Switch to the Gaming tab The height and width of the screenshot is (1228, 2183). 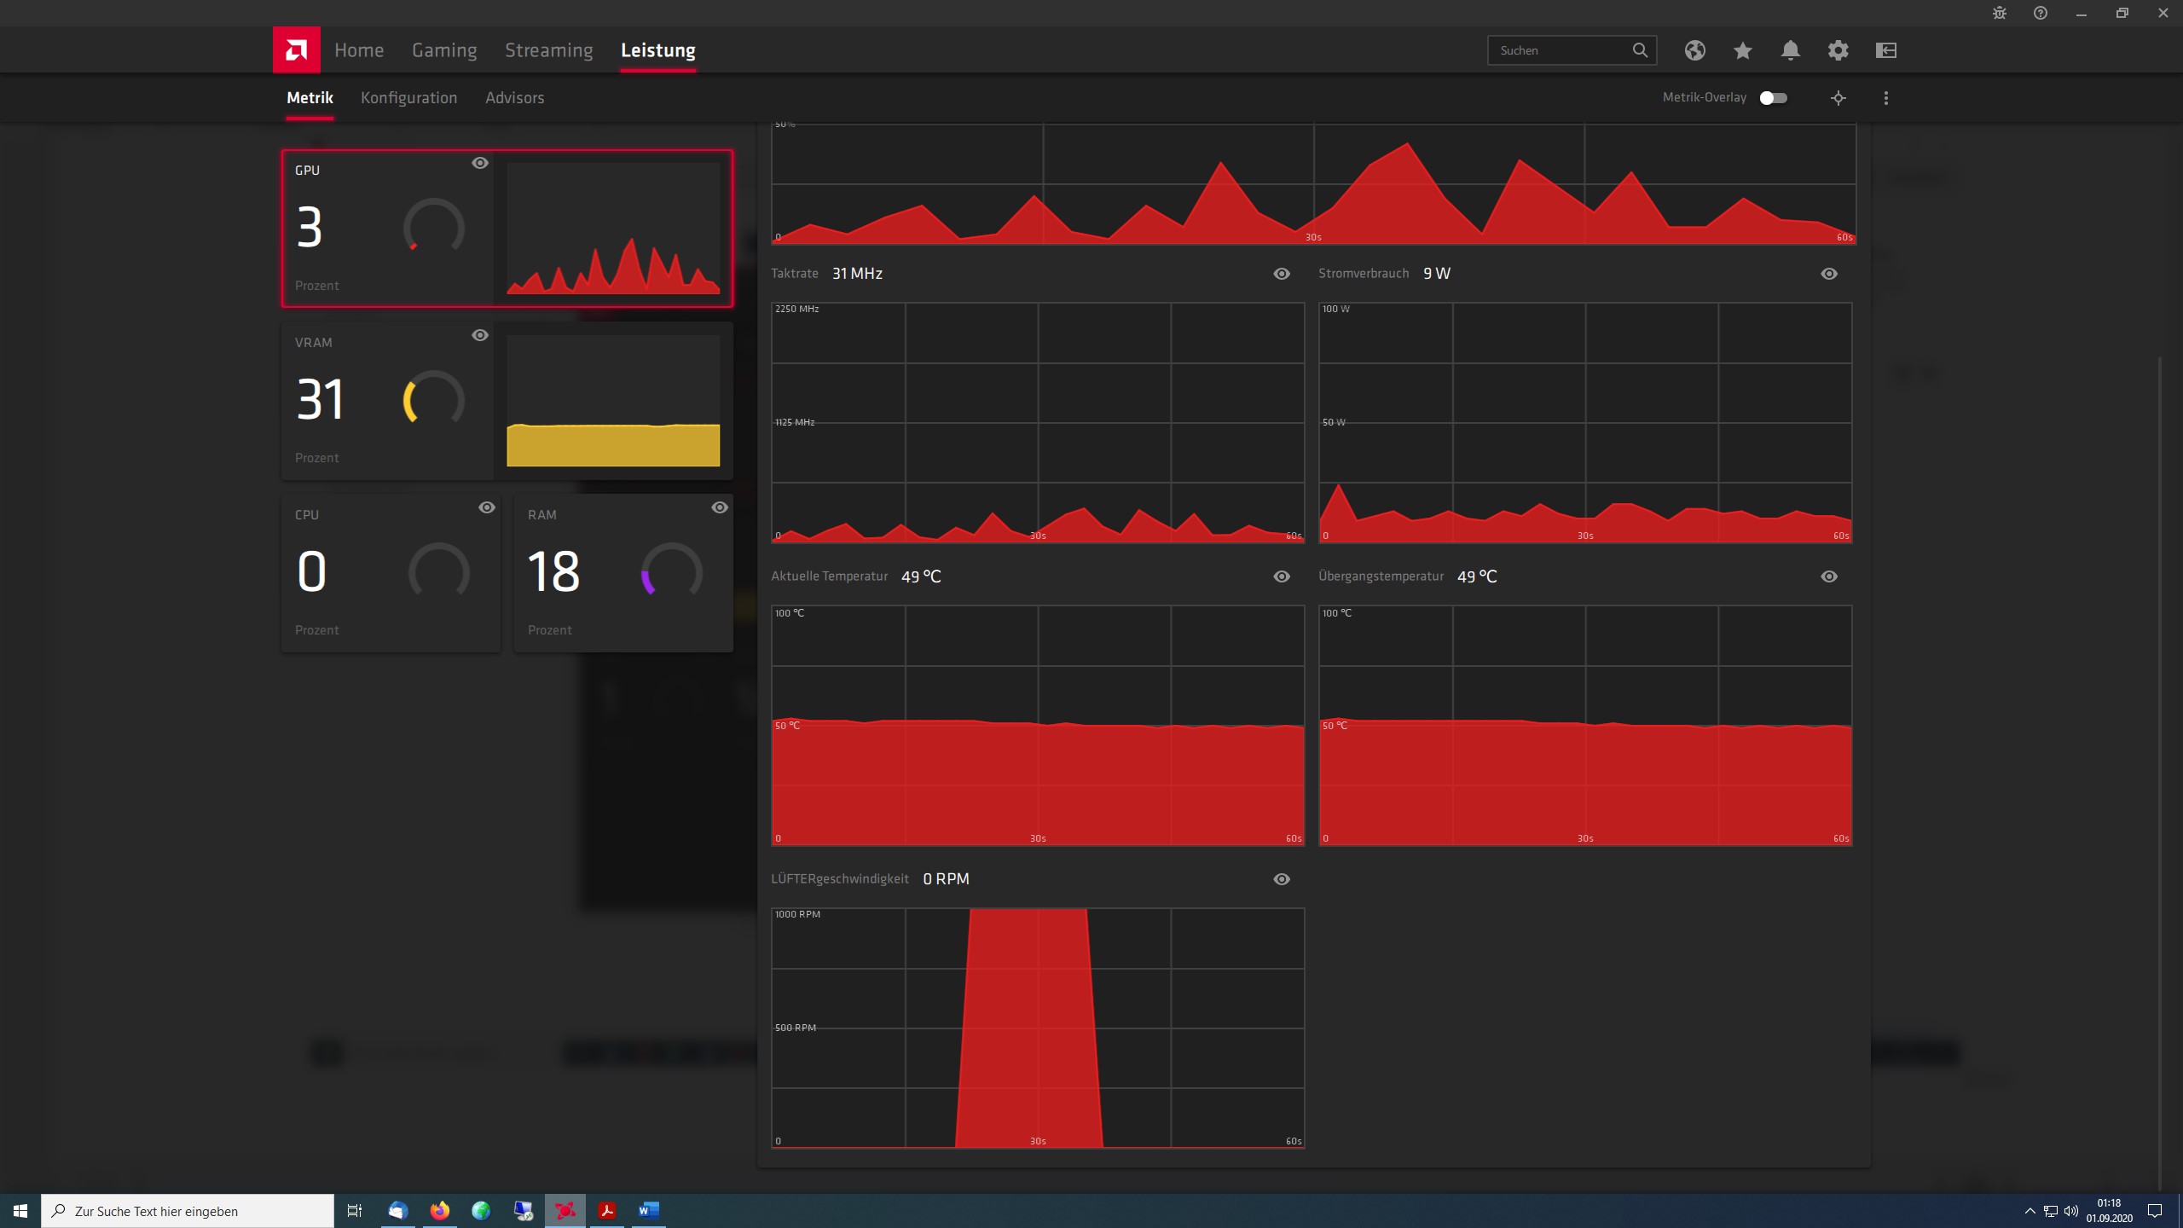pos(443,50)
